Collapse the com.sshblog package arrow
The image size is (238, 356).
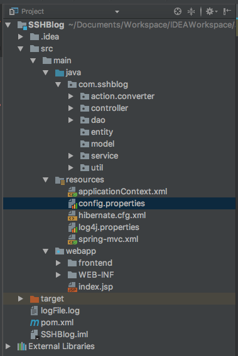pos(58,85)
